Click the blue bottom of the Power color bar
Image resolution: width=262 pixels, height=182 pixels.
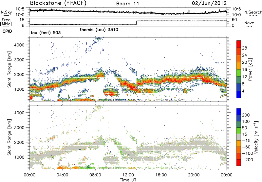(x=239, y=94)
